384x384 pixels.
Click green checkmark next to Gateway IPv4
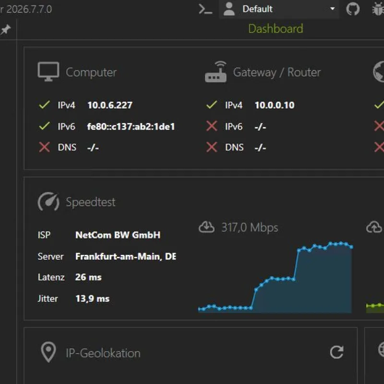[x=212, y=105]
